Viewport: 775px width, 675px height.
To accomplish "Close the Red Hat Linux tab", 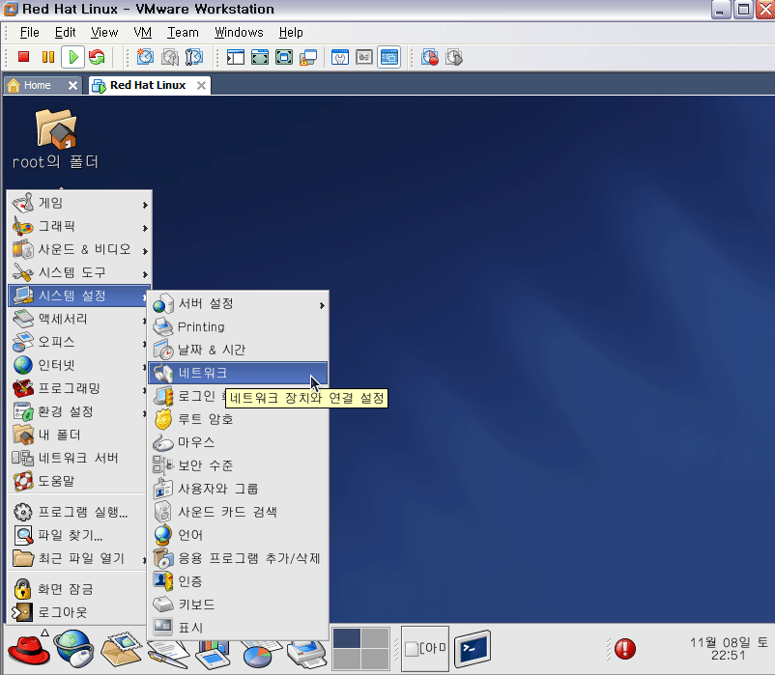I will coord(201,85).
